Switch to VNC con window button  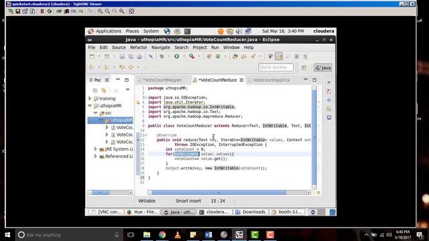click(107, 212)
